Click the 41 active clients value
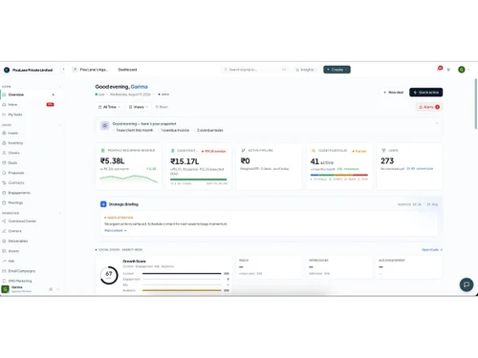478x358 pixels. coord(322,161)
